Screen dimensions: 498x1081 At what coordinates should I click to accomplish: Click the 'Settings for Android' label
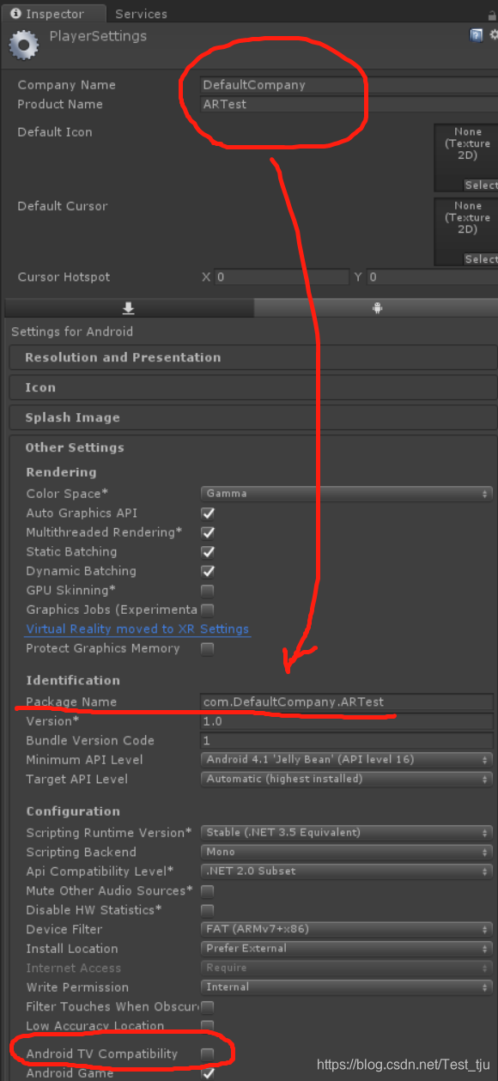pyautogui.click(x=72, y=331)
